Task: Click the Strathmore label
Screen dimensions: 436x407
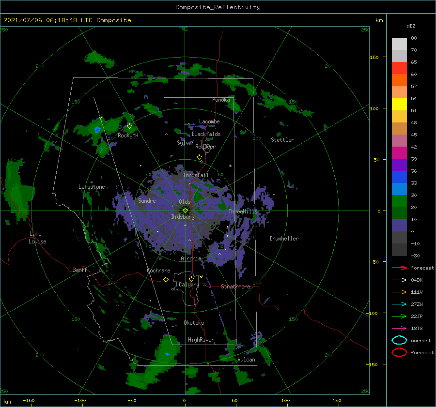Action: [x=235, y=286]
